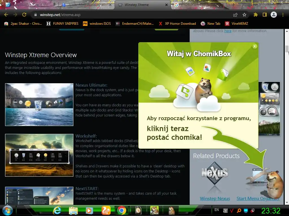The image size is (289, 216).
Task: View the NextSTART screenshot thumbnail
Action: (39, 196)
